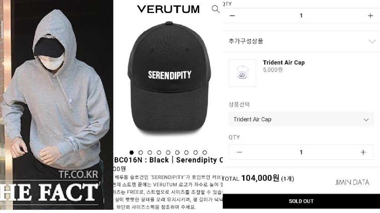Select the first image carousel dot
The height and width of the screenshot is (213, 380).
click(132, 153)
